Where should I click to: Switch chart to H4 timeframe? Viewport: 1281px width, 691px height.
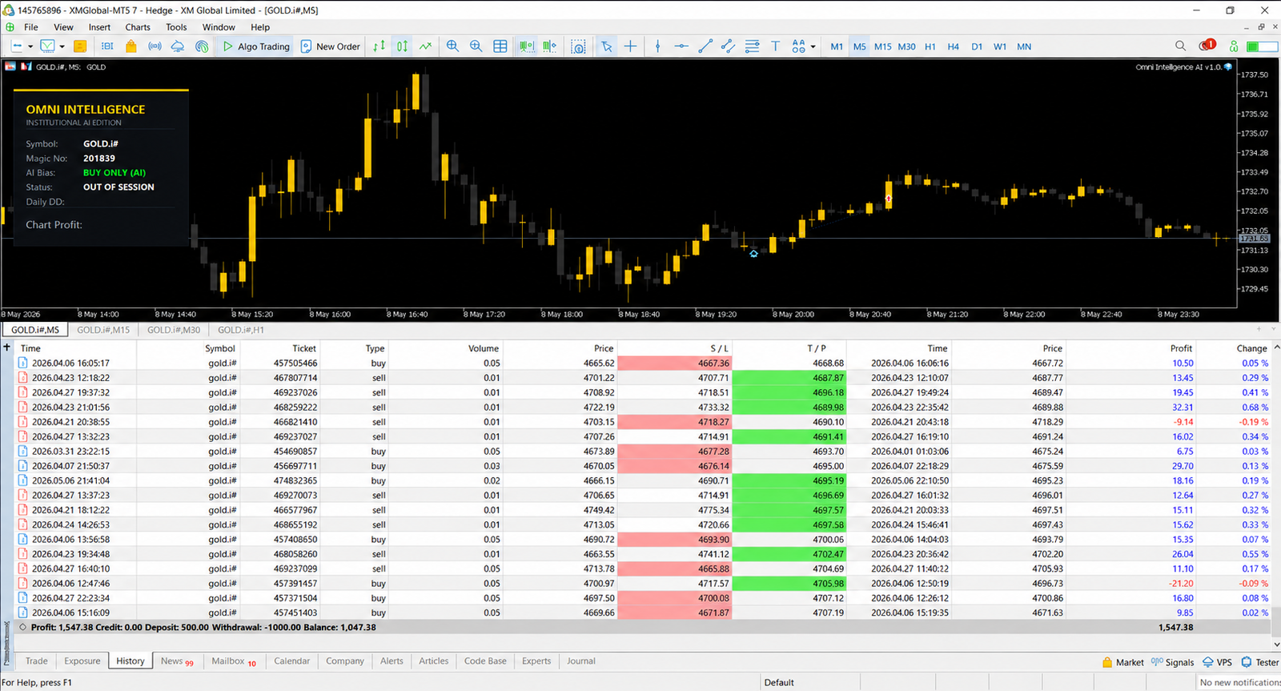click(x=954, y=46)
